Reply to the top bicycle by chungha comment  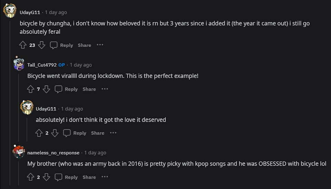tap(61, 45)
